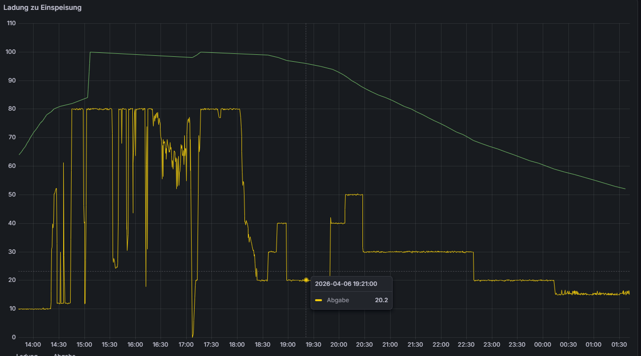Click the 17:00 tick label on time axis

click(186, 345)
